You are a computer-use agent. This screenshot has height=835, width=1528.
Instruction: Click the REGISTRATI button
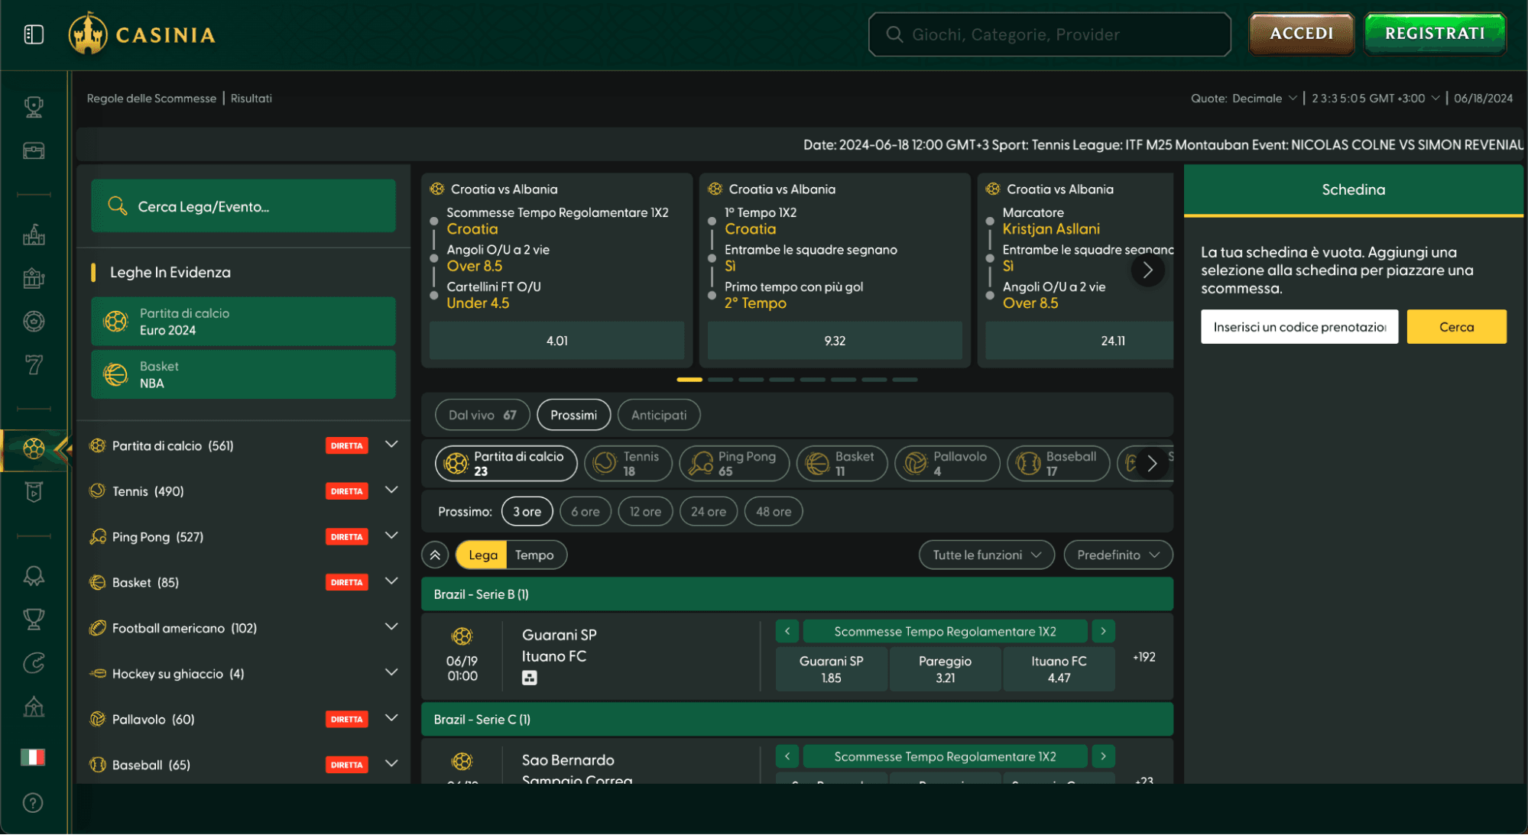pyautogui.click(x=1435, y=34)
